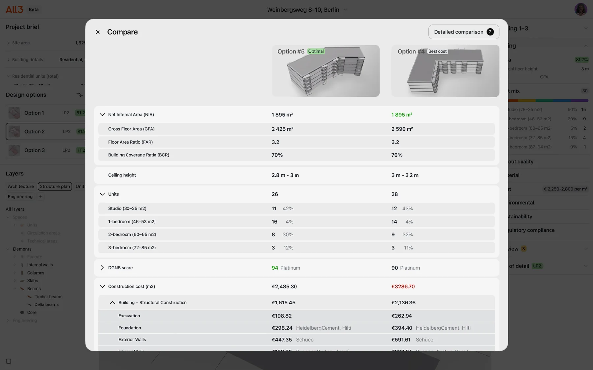
Task: Select the Core layer icon
Action: click(22, 312)
